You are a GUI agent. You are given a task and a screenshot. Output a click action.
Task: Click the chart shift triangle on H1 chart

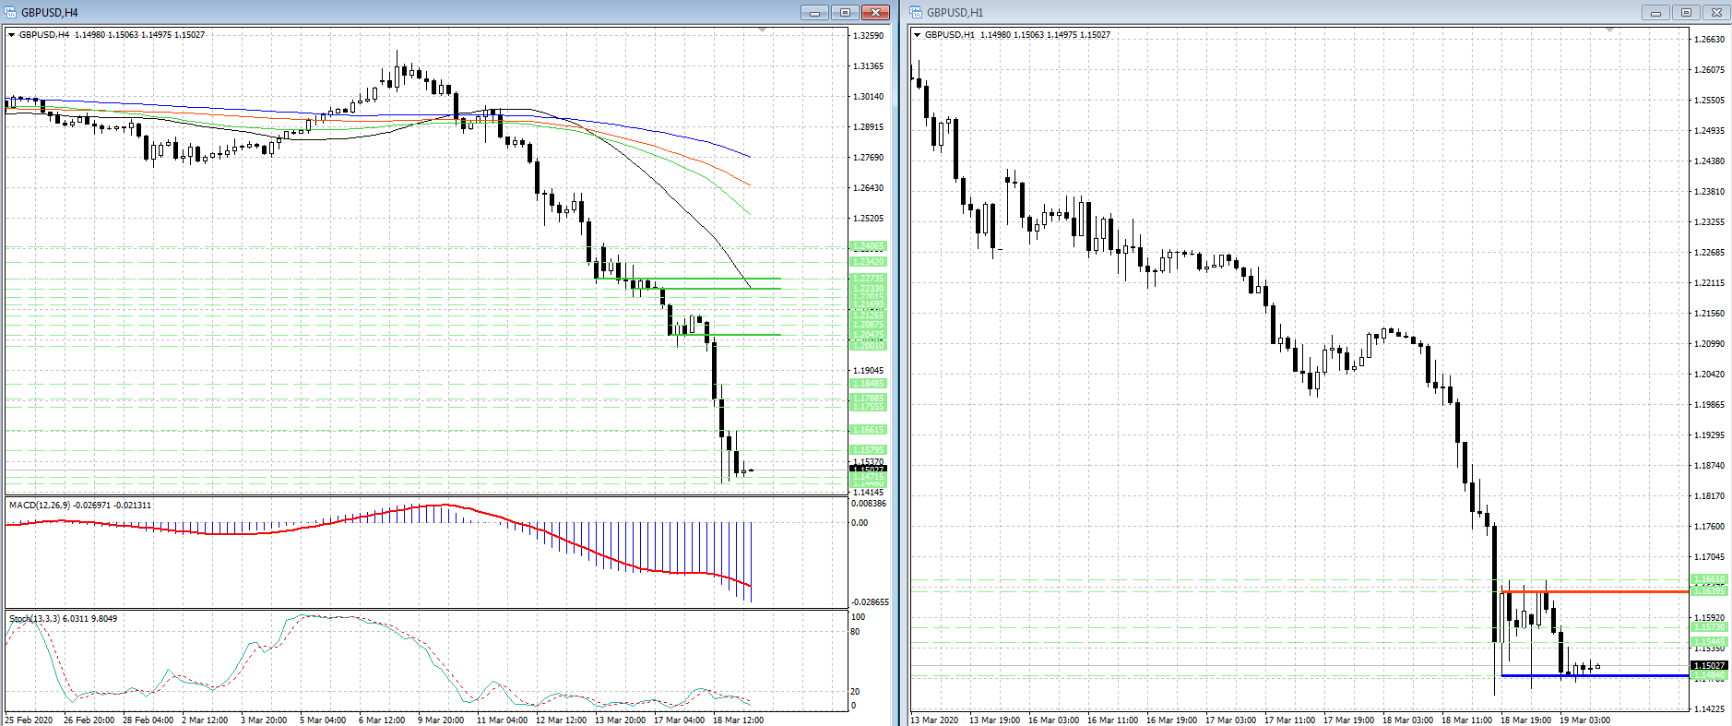tap(1609, 30)
